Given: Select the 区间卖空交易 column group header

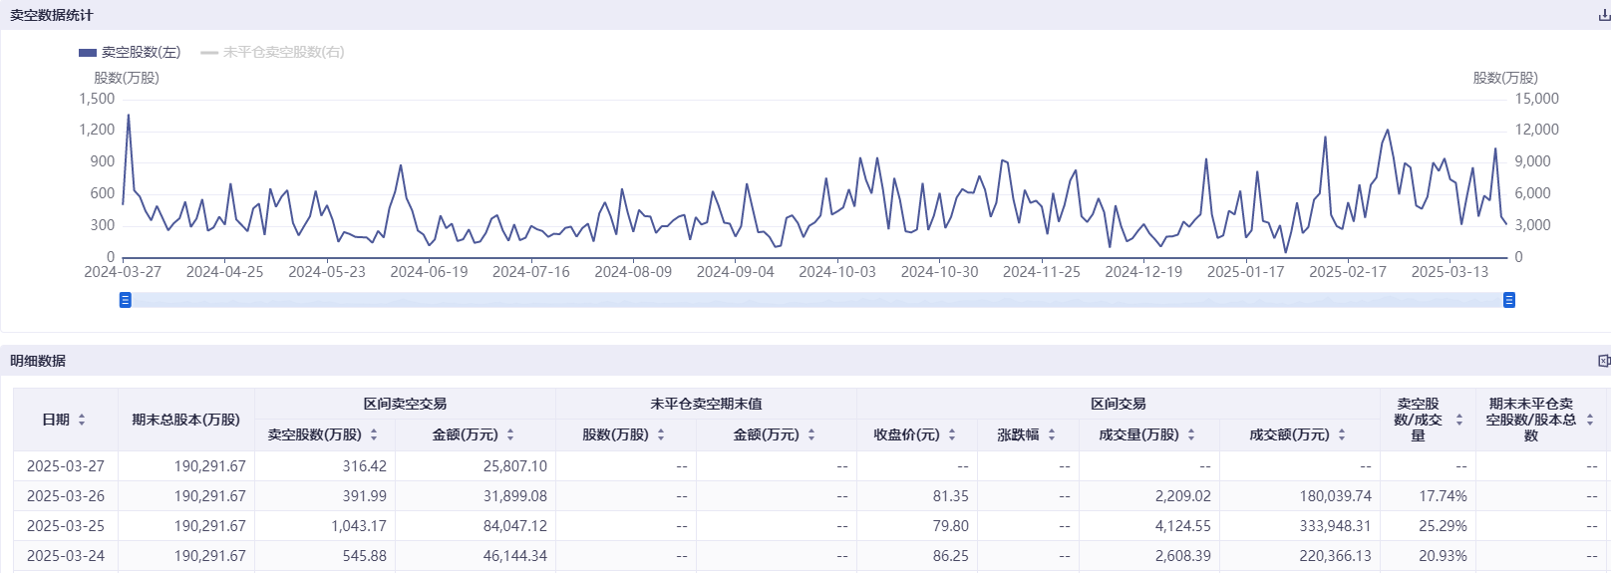Looking at the screenshot, I should click(x=405, y=404).
